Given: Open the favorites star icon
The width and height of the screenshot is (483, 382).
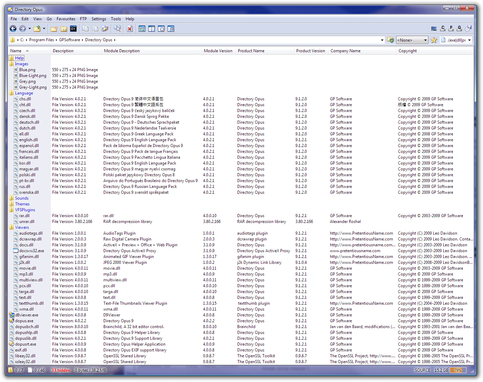Looking at the screenshot, I should pyautogui.click(x=434, y=40).
